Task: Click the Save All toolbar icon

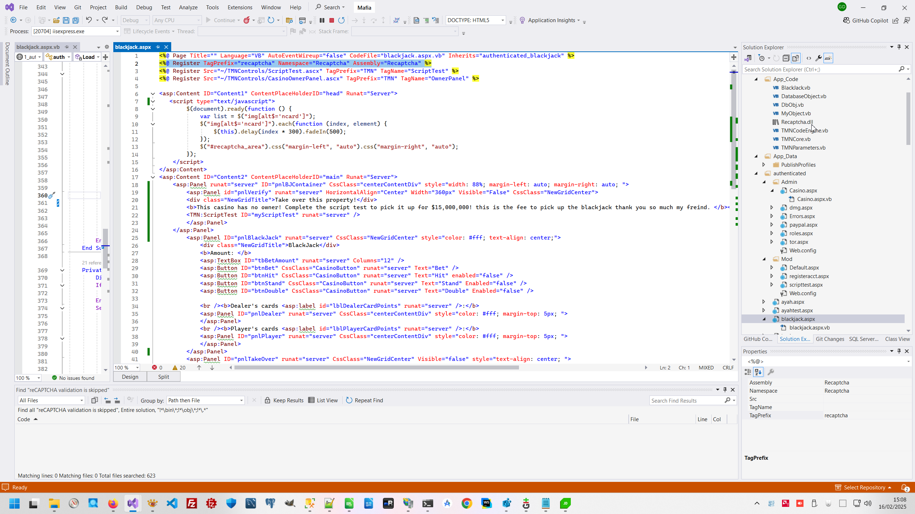Action: pos(76,20)
